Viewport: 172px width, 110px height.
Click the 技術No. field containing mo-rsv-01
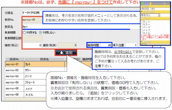pyautogui.click(x=32, y=20)
